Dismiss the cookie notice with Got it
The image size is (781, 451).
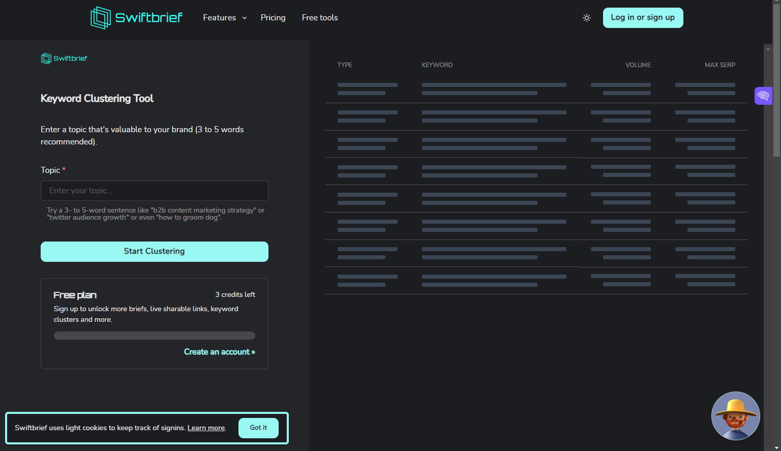pos(258,428)
